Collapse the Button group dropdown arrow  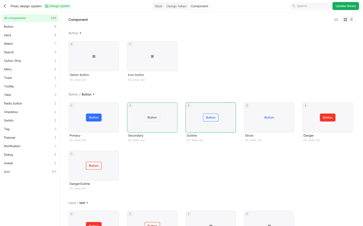(x=80, y=33)
